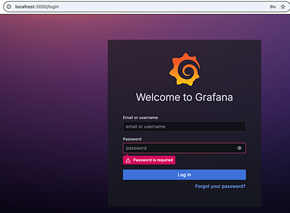290x213 pixels.
Task: Click empty card space below Forgot password link
Action: 185,198
